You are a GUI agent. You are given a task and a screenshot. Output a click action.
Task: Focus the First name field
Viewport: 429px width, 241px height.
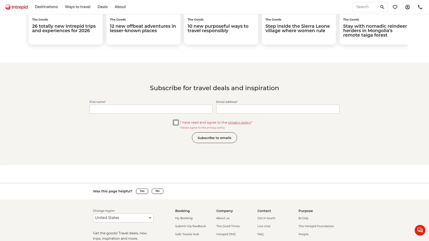pyautogui.click(x=151, y=109)
